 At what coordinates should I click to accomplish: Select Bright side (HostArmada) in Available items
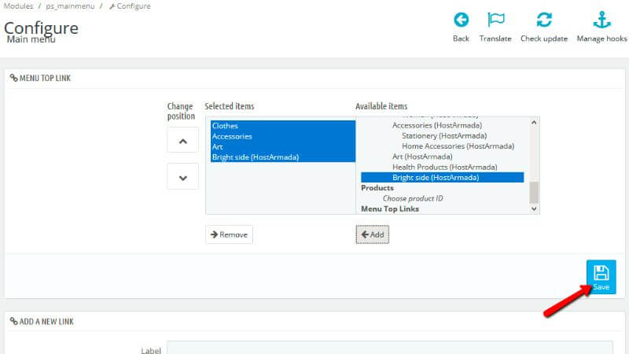pos(442,178)
